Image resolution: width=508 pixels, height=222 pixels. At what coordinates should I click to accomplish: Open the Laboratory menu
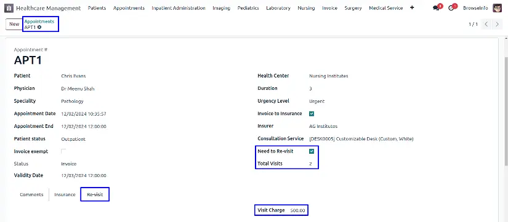278,8
